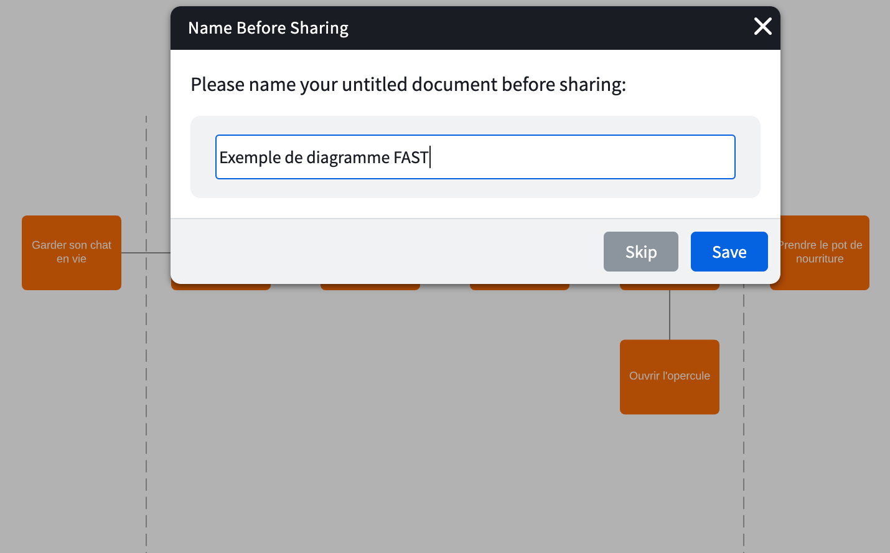
Task: Click the dialog title "Name Before Sharing"
Action: [x=268, y=27]
